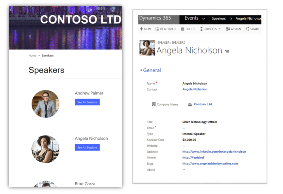The width and height of the screenshot is (283, 194).
Task: Click the Speaker Cost value $3,000.00
Action: 189,140
